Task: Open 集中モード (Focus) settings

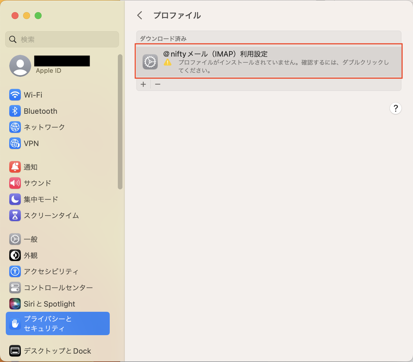Action: pos(41,199)
